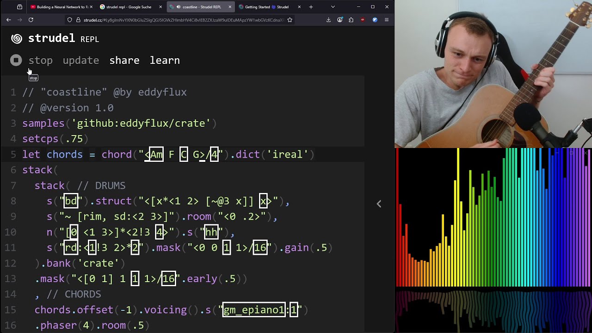This screenshot has width=592, height=333.
Task: Close the Building a Neural Network tab
Action: [91, 7]
